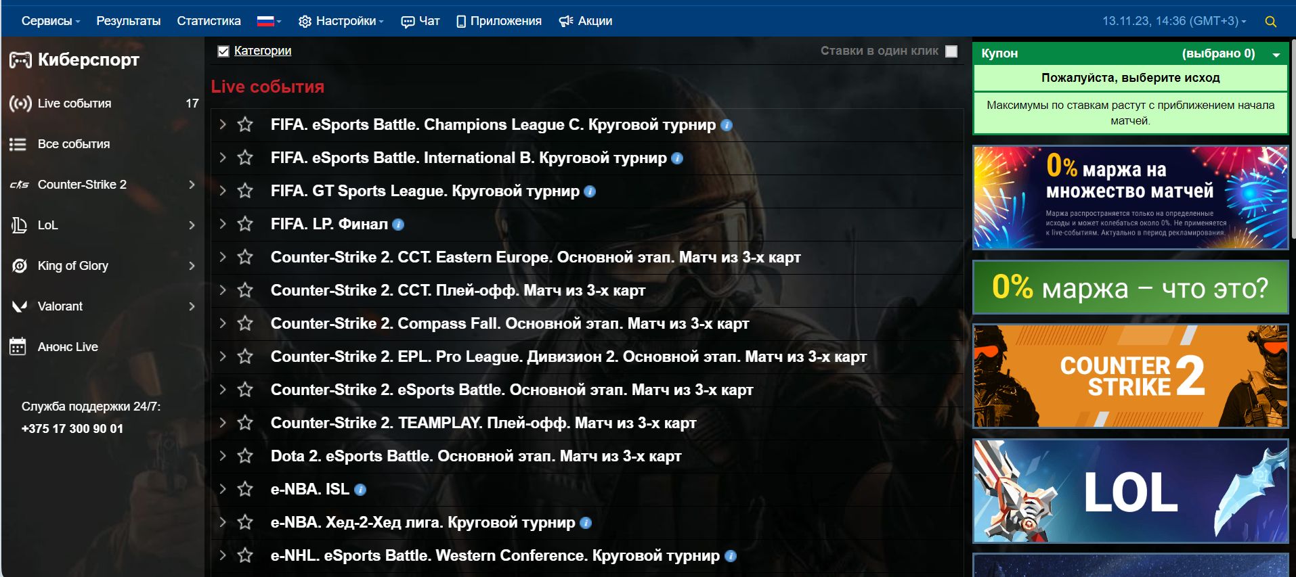Expand Dota 2 eSports Battle row
The image size is (1296, 577).
pyautogui.click(x=222, y=456)
